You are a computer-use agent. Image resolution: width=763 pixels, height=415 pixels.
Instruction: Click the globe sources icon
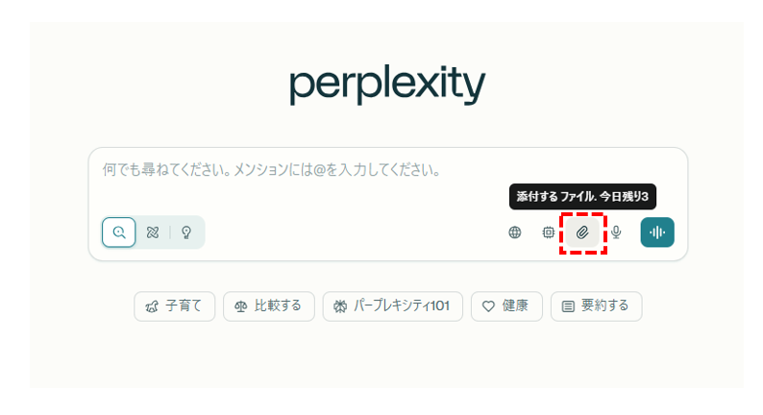pos(515,232)
